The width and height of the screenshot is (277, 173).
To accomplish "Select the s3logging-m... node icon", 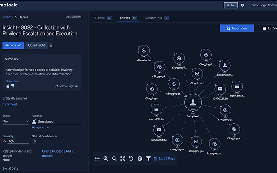I will (x=178, y=140).
